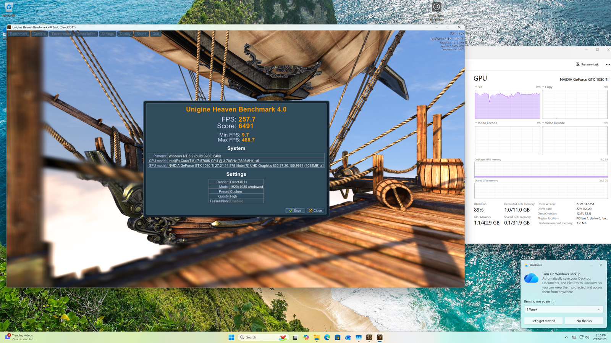The height and width of the screenshot is (343, 611).
Task: Click 'Run new task' in Task Manager
Action: click(x=587, y=64)
